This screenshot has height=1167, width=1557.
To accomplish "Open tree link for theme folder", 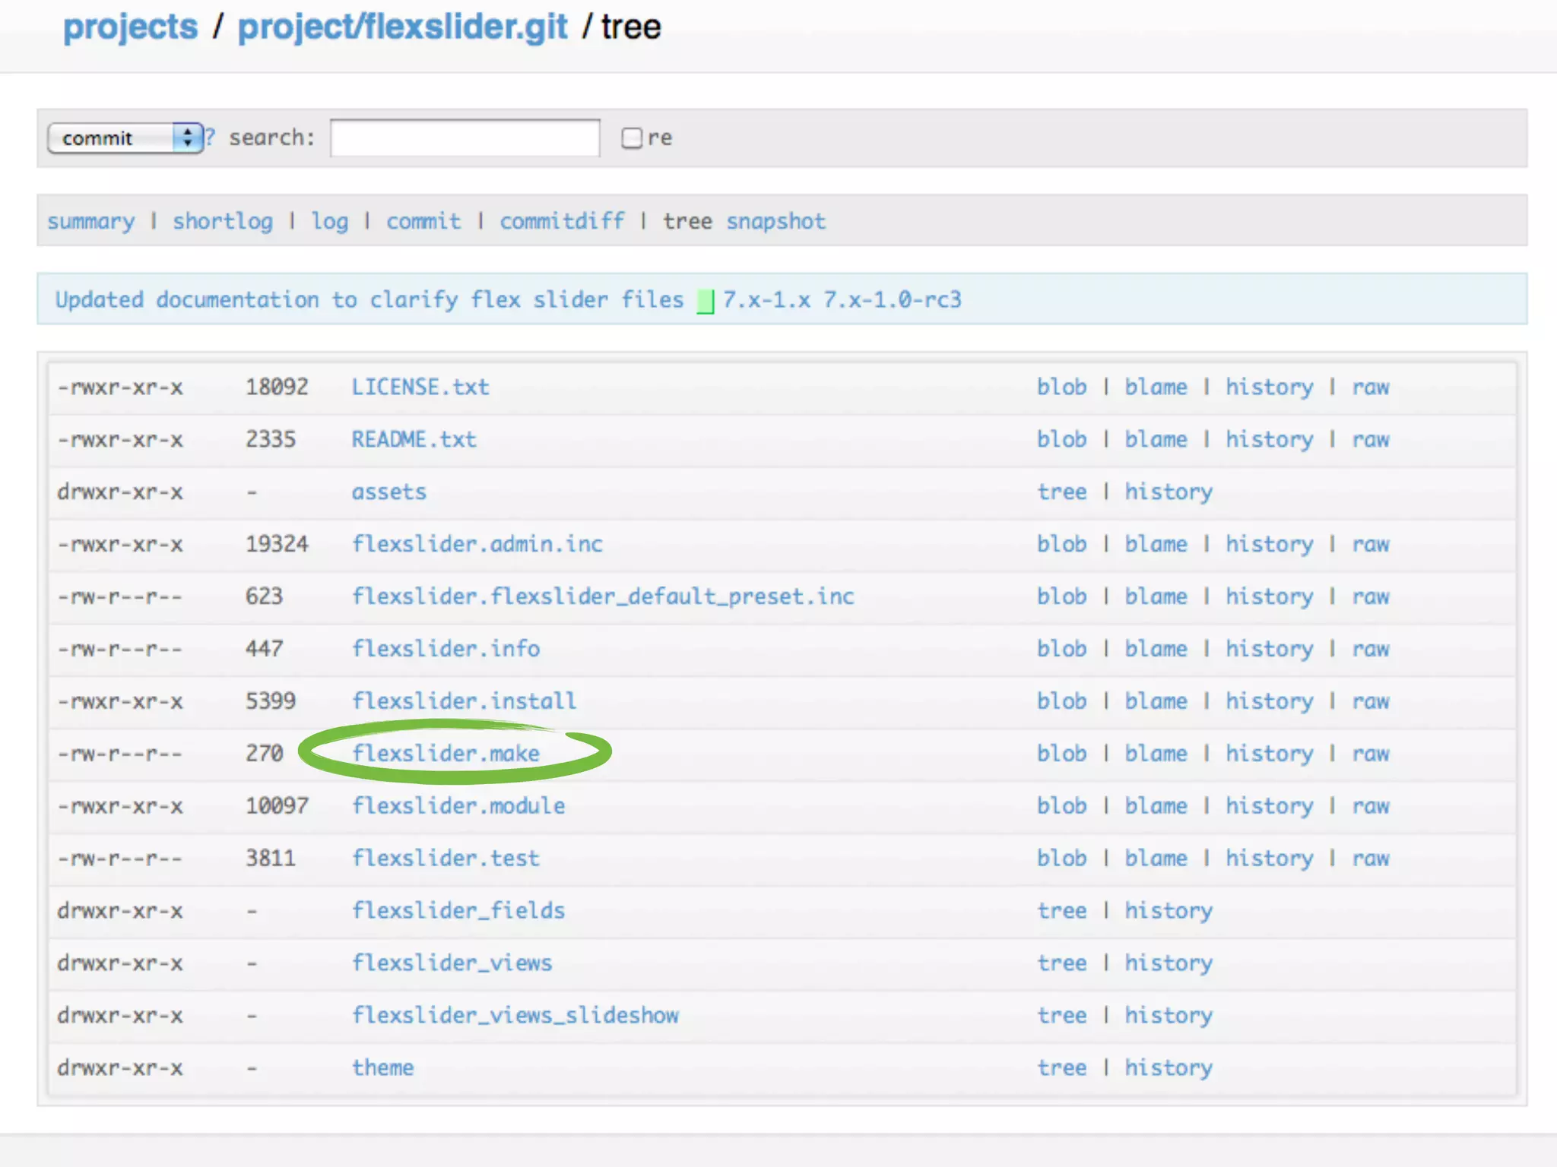I will click(1061, 1067).
